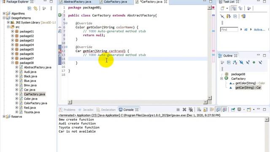
Task: Toggle Scroll Lock in Console toolbar
Action: click(x=205, y=110)
